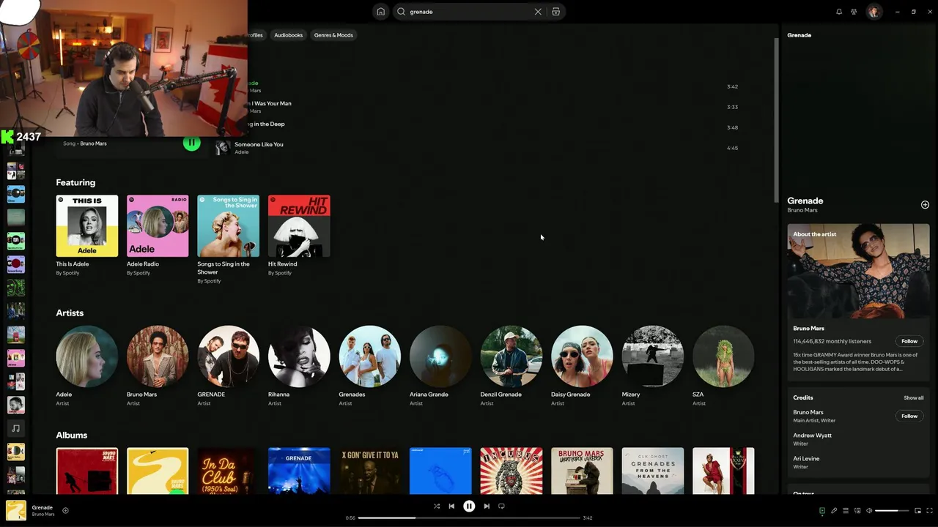Open the play queue
938x527 pixels.
pos(846,511)
